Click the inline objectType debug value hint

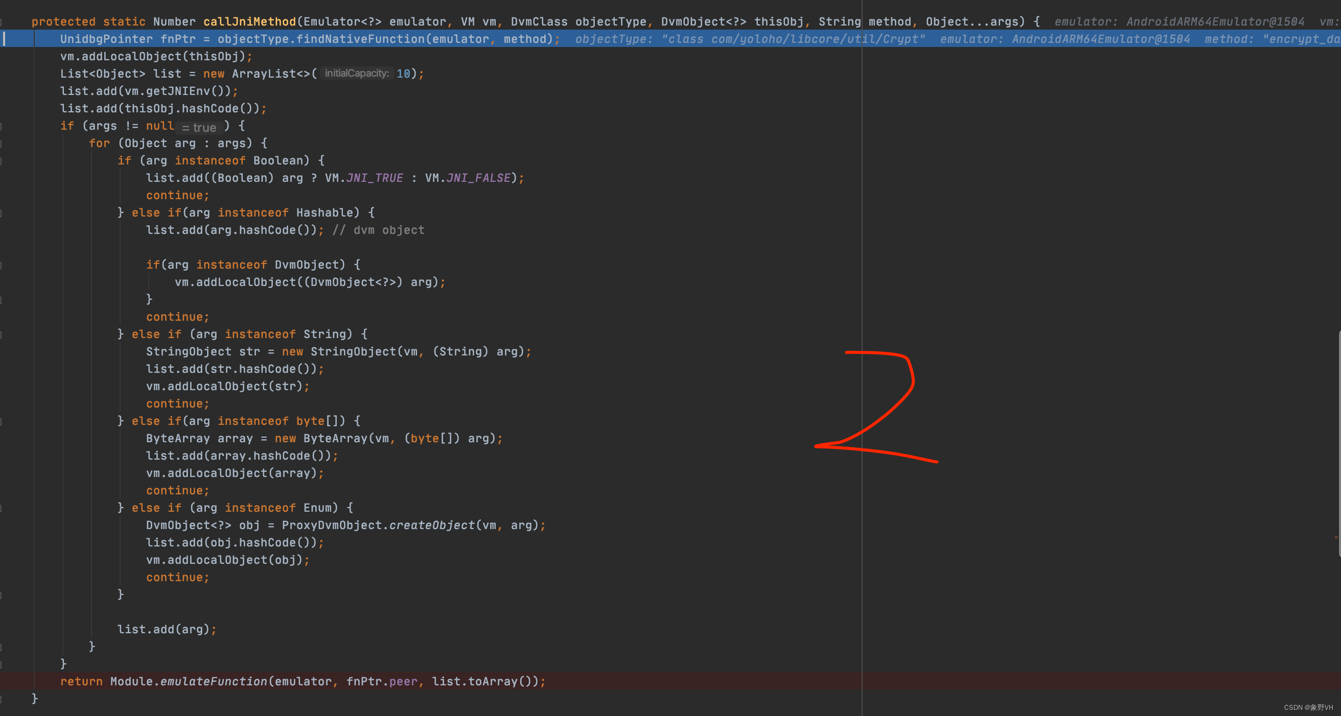pos(750,39)
